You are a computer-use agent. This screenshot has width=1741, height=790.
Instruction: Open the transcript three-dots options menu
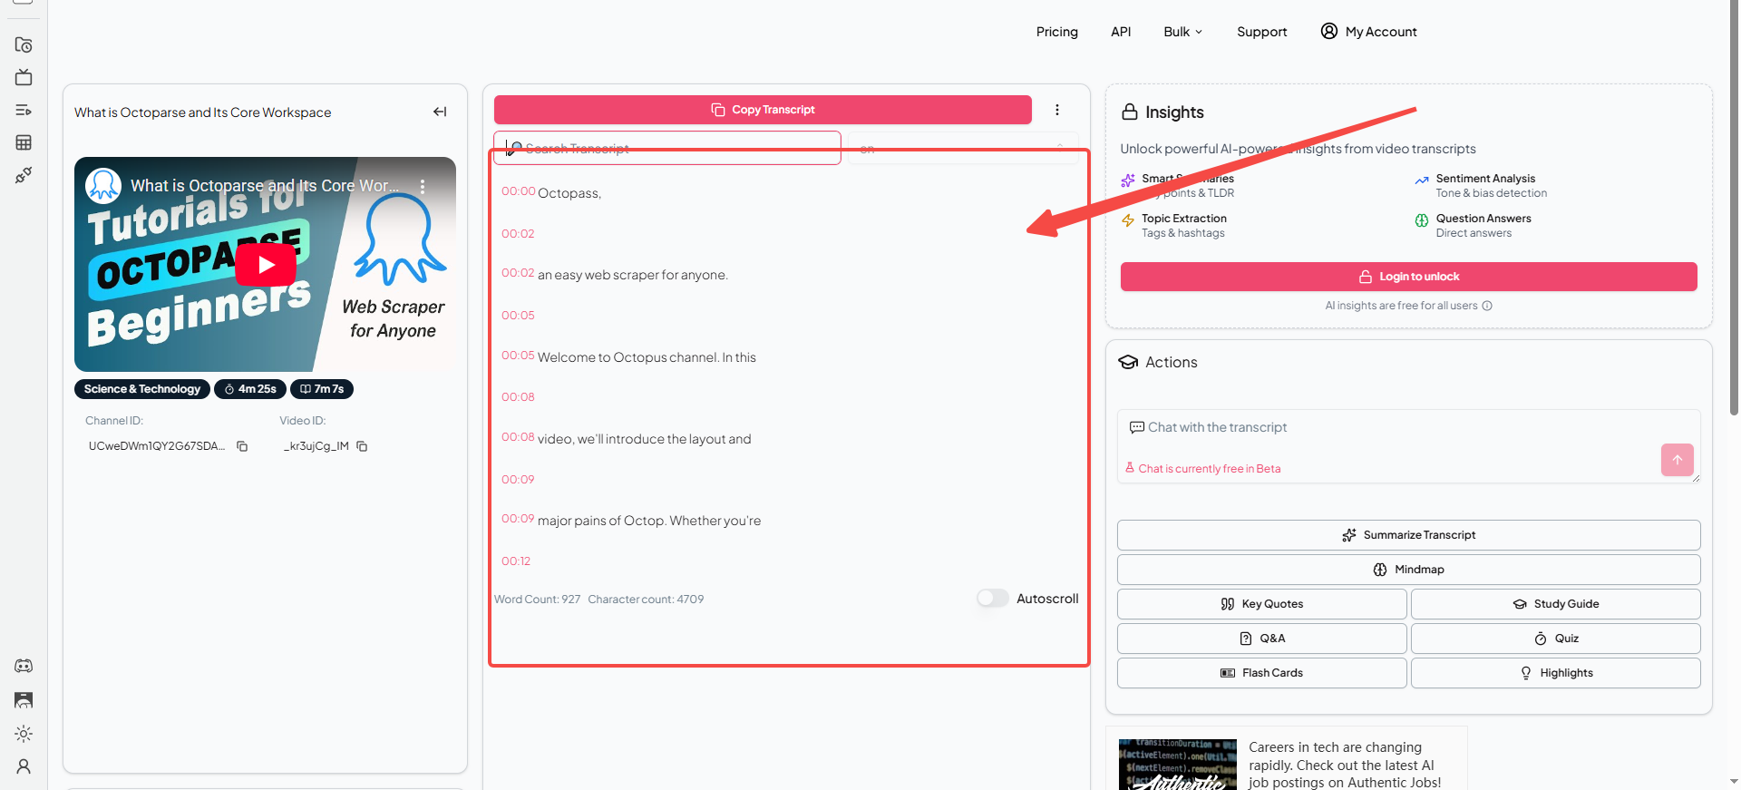coord(1056,110)
